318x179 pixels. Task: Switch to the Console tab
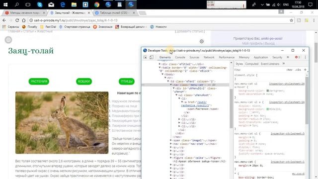(x=180, y=58)
